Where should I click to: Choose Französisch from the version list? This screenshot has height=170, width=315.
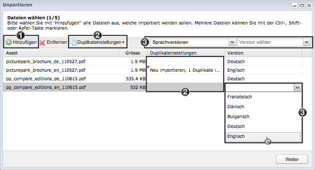tap(263, 97)
